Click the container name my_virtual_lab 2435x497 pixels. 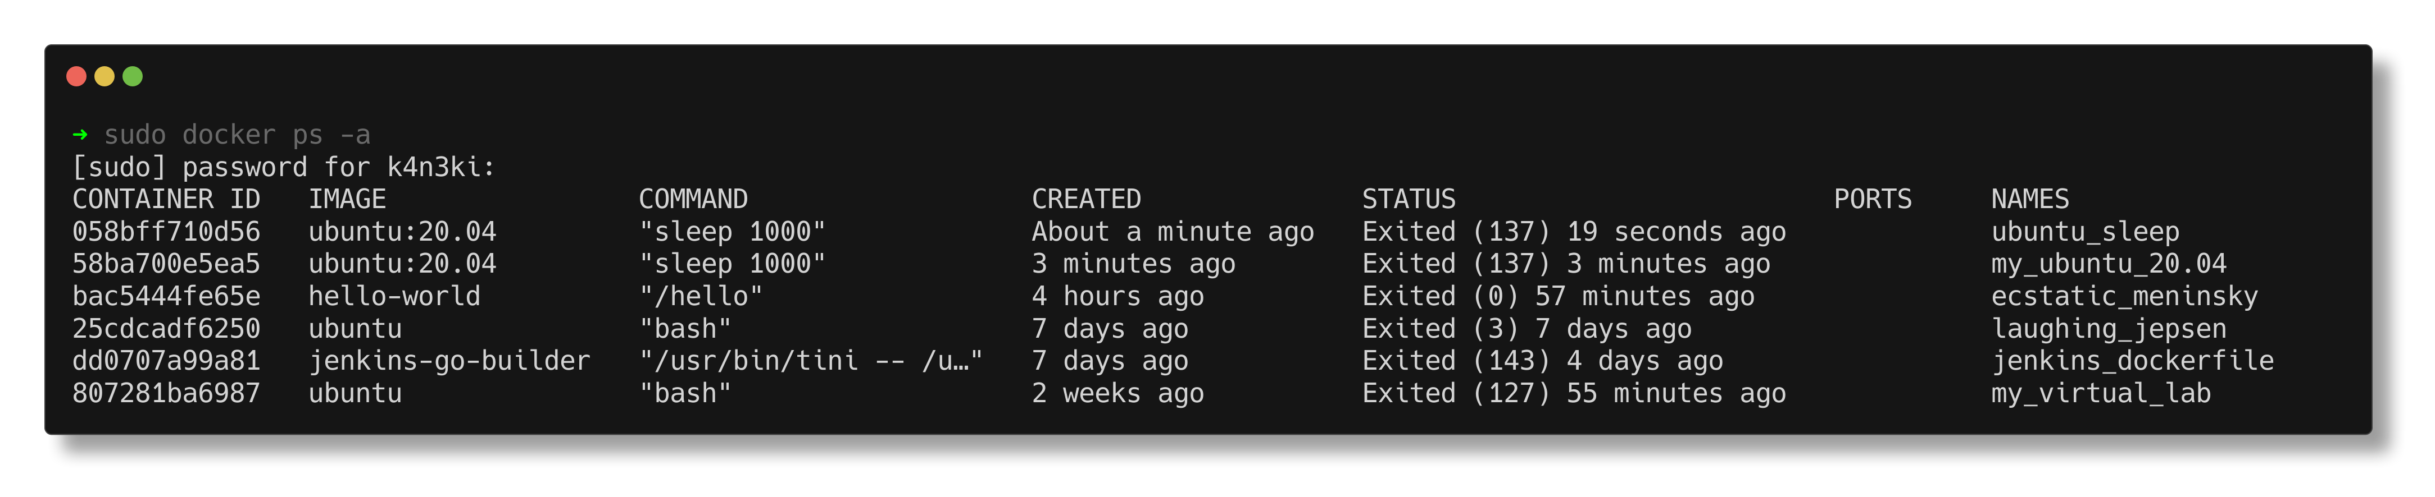(2100, 393)
